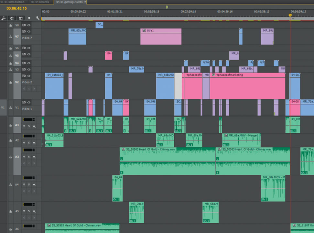
Task: Toggle sync lock icon on track V2
Action: click(x=24, y=76)
